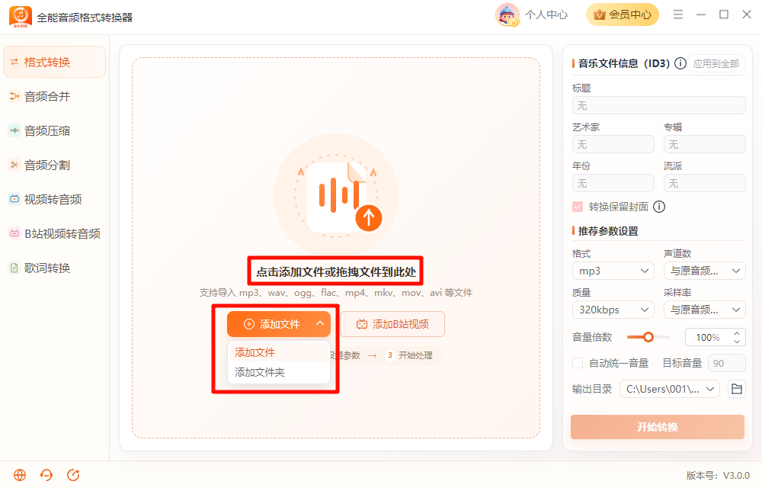Increase volume percent with up stepper

pyautogui.click(x=737, y=333)
